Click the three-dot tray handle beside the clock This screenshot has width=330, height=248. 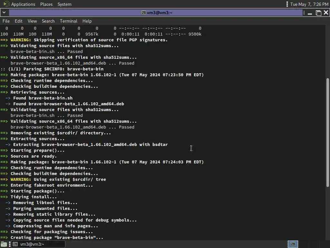coord(287,4)
